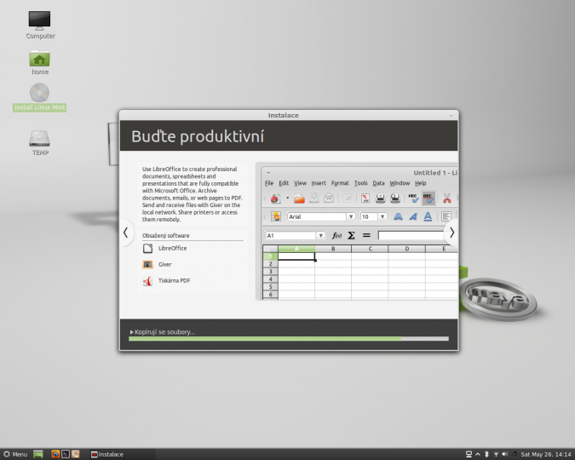Click the Giver icon in included software
Viewport: 575px width, 460px height.
click(147, 264)
